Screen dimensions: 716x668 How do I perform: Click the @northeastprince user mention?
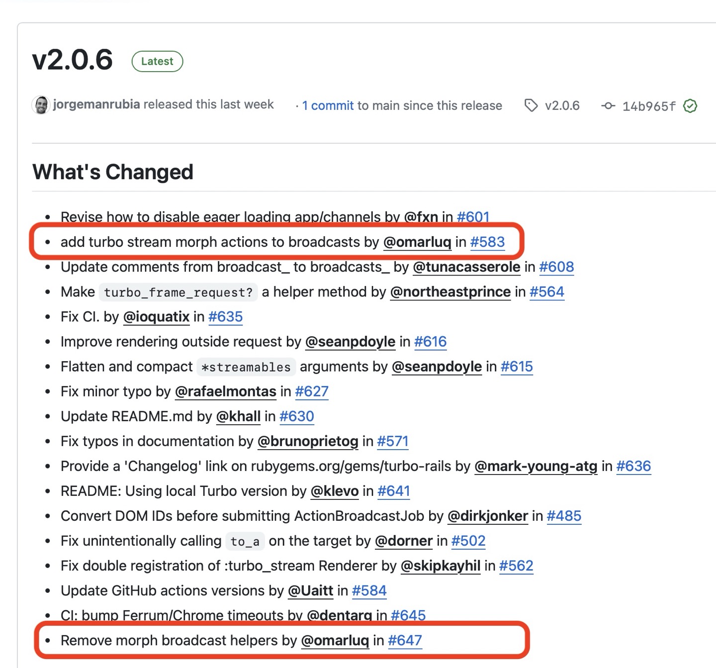(450, 292)
